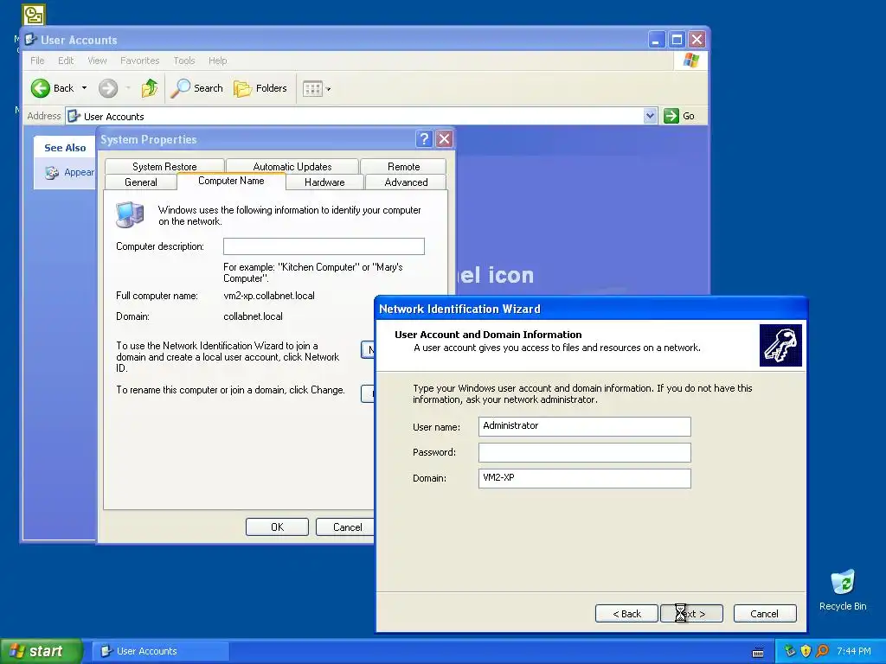Click the system clock showing 7:44 PM
The image size is (886, 664).
(854, 651)
